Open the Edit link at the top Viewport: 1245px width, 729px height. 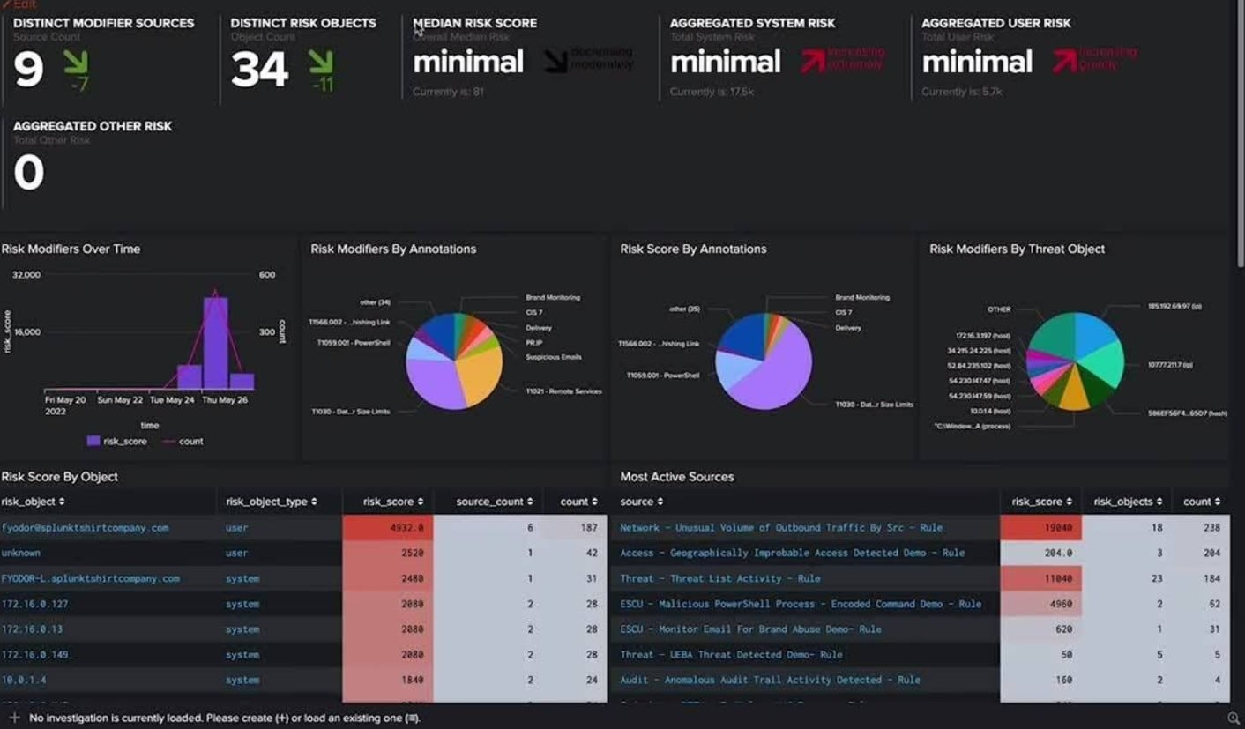pyautogui.click(x=19, y=4)
